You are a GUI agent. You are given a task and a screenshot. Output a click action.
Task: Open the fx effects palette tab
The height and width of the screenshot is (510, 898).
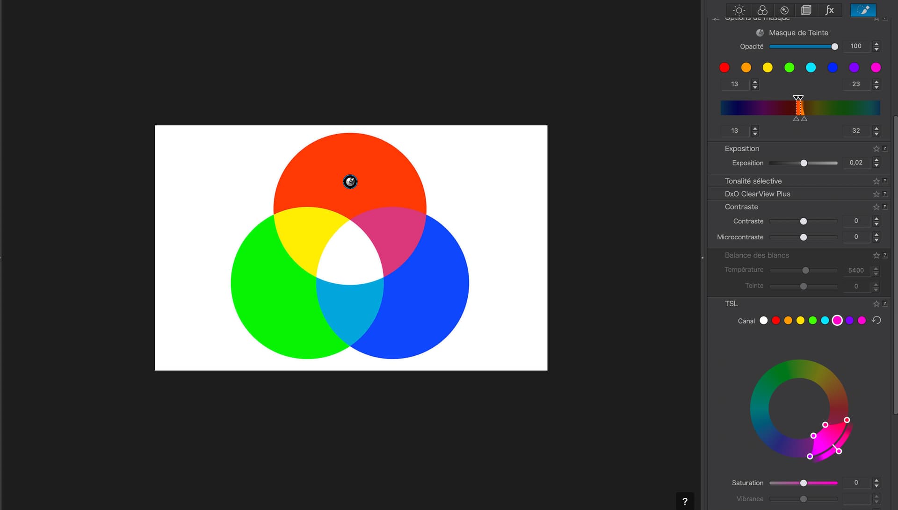829,10
